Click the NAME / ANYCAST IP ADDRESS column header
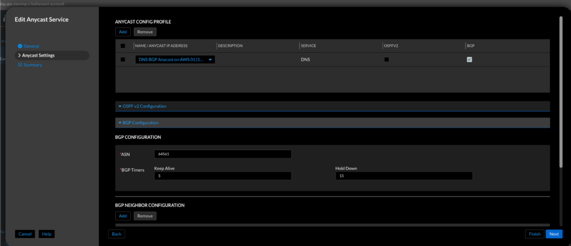Screen dimensions: 571x246 point(161,46)
